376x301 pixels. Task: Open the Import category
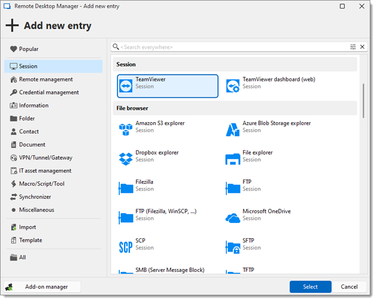point(53,227)
